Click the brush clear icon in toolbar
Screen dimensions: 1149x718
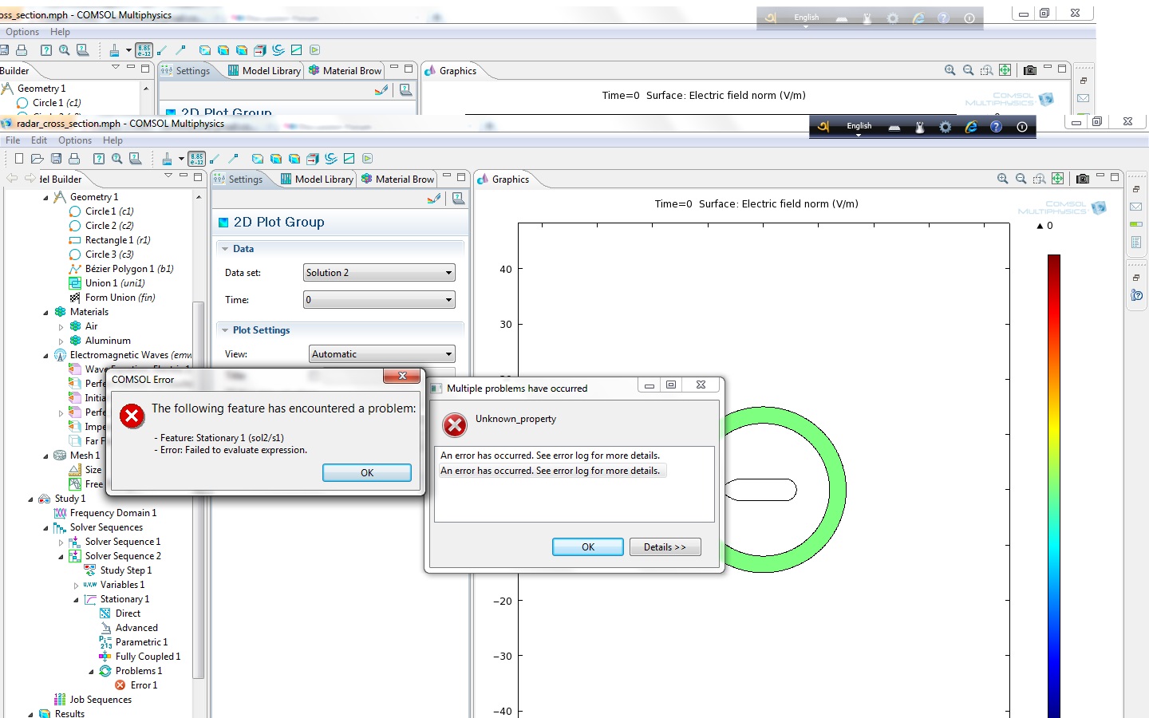(167, 159)
